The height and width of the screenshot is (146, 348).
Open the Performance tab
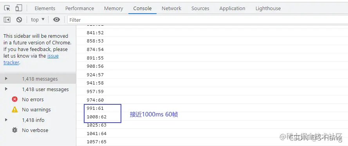tap(79, 9)
